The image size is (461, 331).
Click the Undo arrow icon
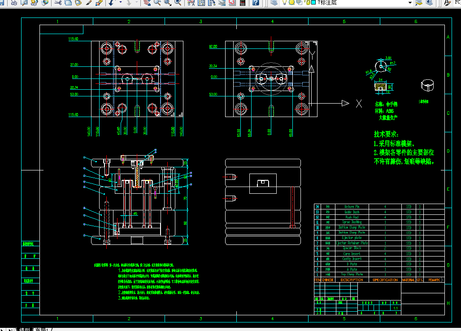(112, 3)
